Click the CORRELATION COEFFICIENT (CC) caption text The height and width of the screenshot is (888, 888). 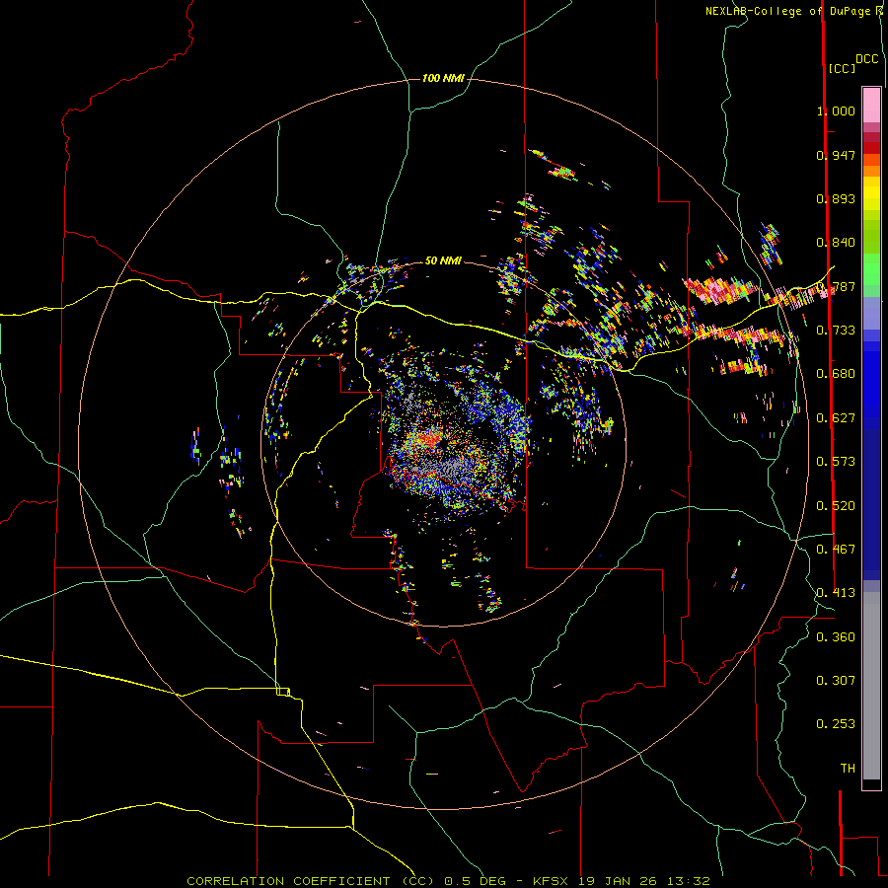click(311, 881)
